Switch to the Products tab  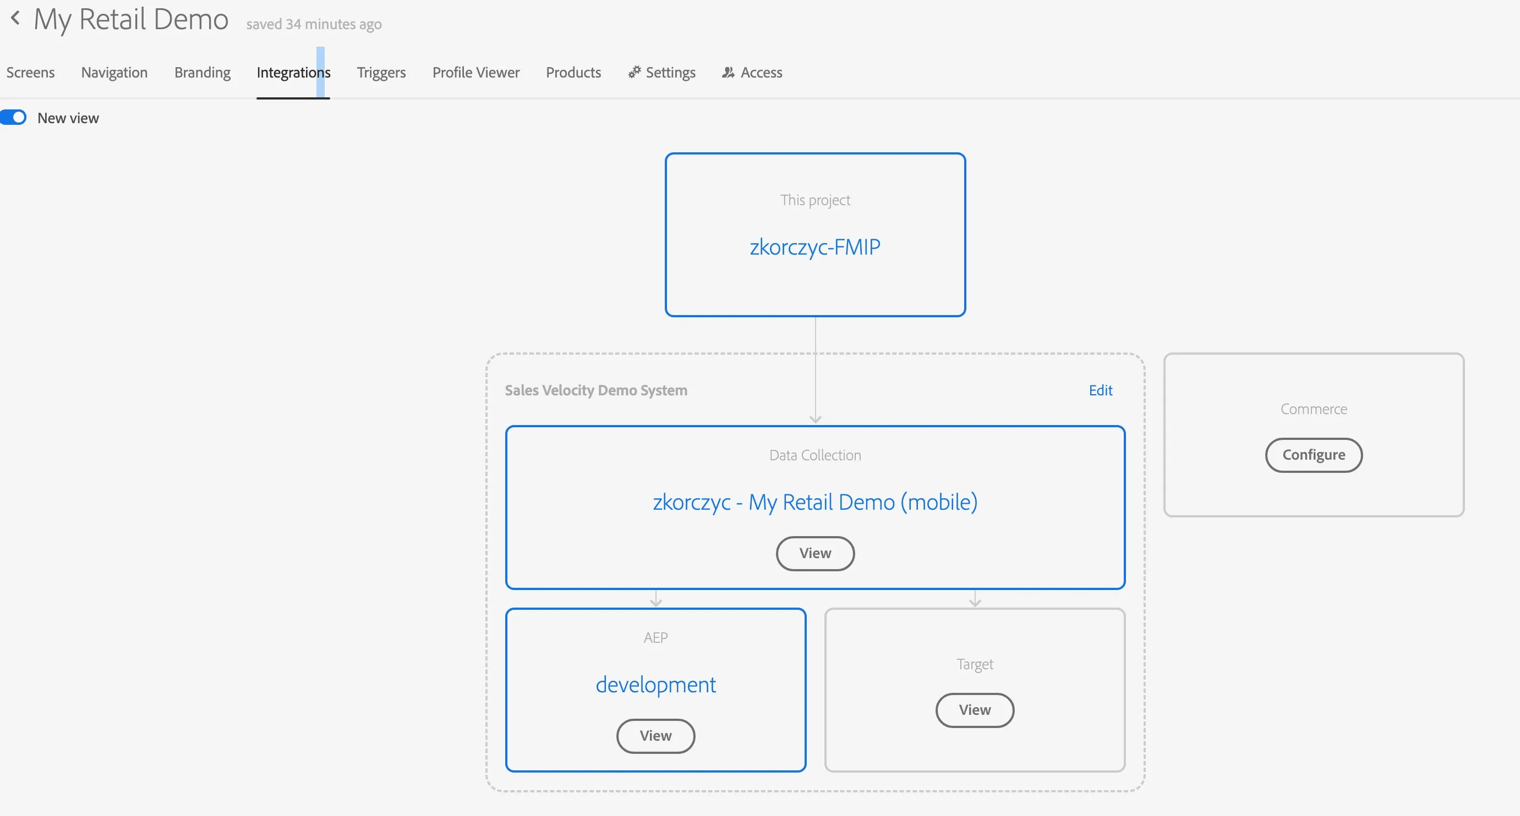point(573,73)
